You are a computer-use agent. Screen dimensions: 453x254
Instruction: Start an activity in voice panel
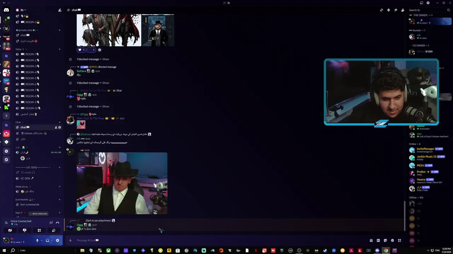39,230
